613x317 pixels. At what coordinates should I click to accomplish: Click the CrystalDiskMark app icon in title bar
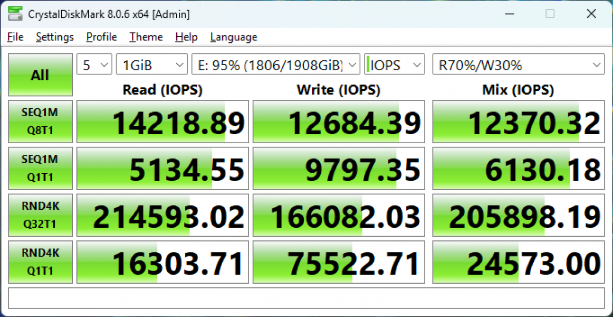click(x=15, y=14)
